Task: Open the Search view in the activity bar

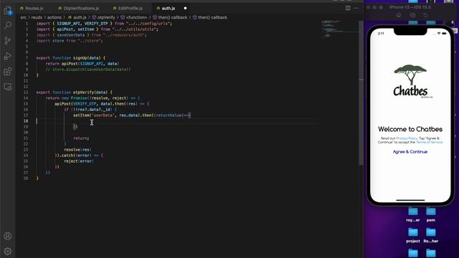Action: coord(8,25)
